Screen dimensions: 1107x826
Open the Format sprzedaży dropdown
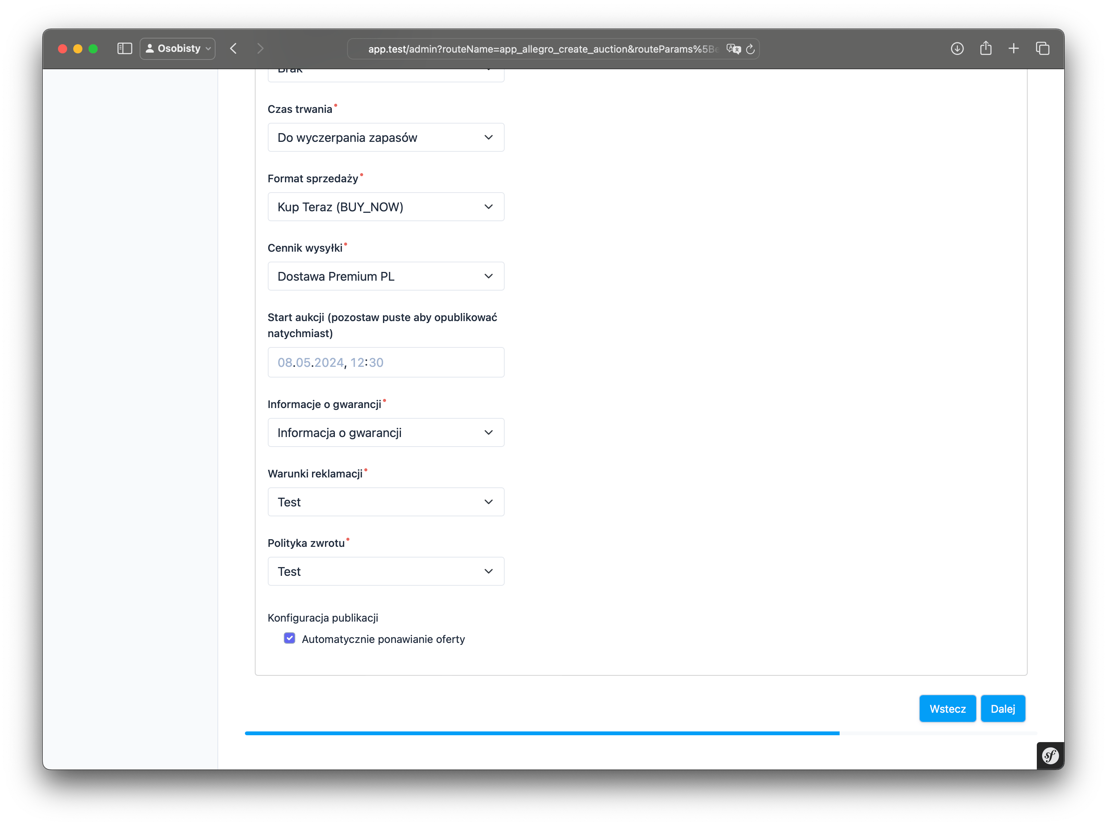386,207
